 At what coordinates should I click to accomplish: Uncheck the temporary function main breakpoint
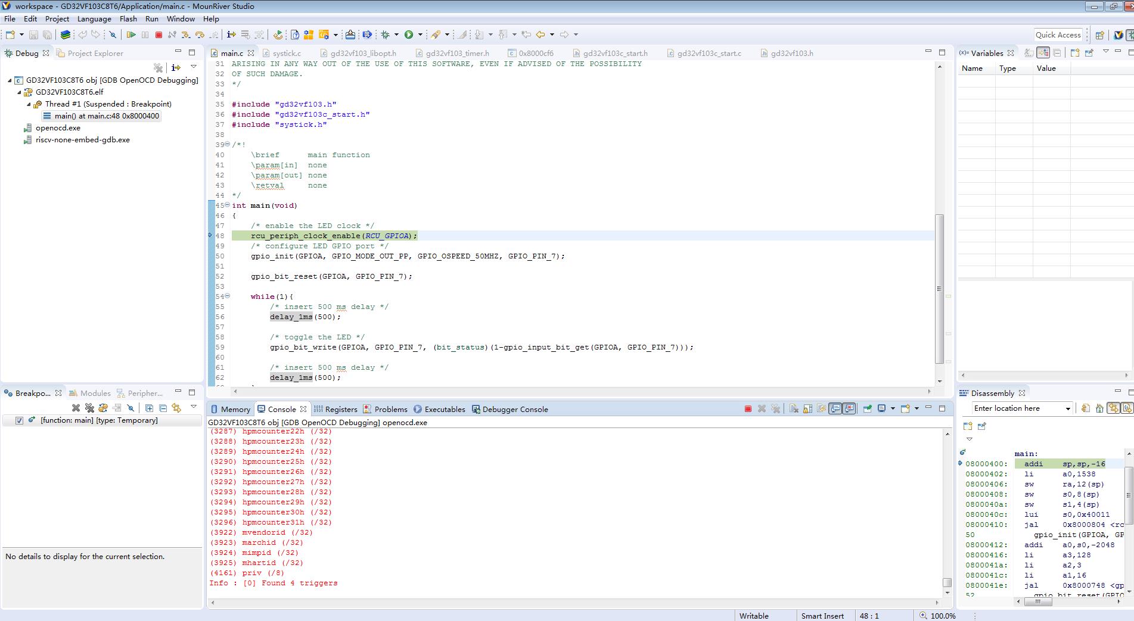(x=19, y=420)
